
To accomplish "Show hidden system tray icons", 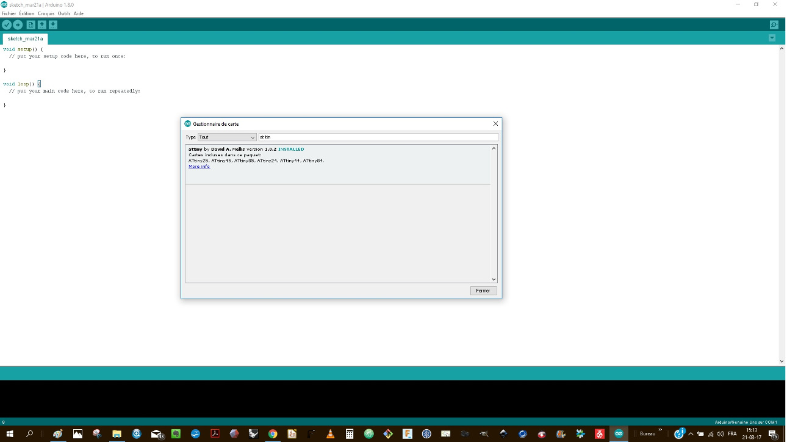I will coord(691,434).
